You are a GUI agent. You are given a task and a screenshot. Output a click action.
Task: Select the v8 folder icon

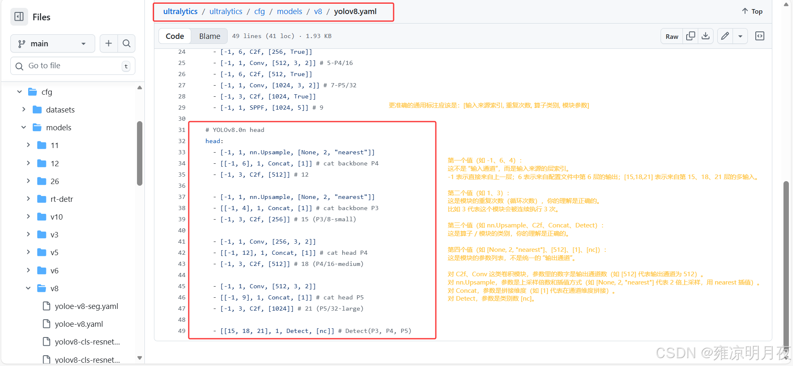[42, 288]
